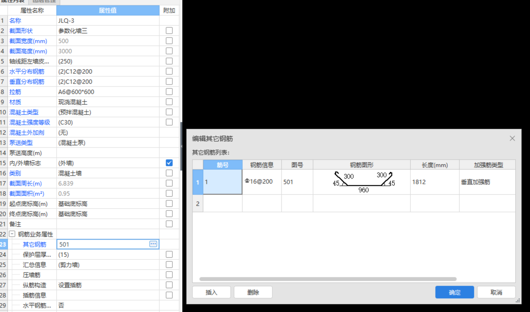Click the 钢筋图形 column header
Screen dimensions: 530x312
(362, 165)
